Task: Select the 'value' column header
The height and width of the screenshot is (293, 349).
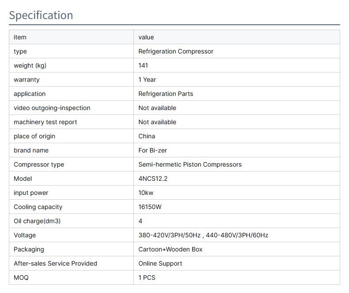Action: (146, 37)
